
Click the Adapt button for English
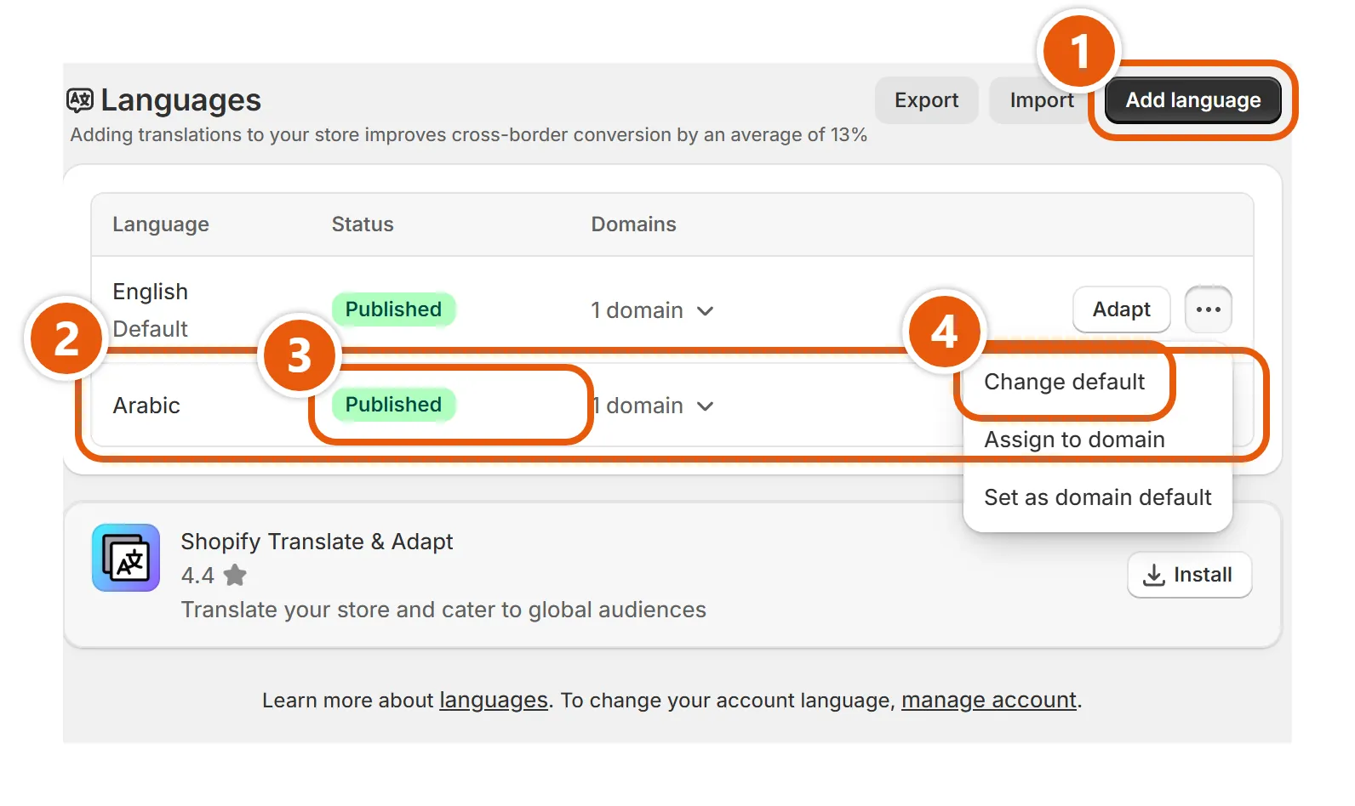coord(1121,309)
